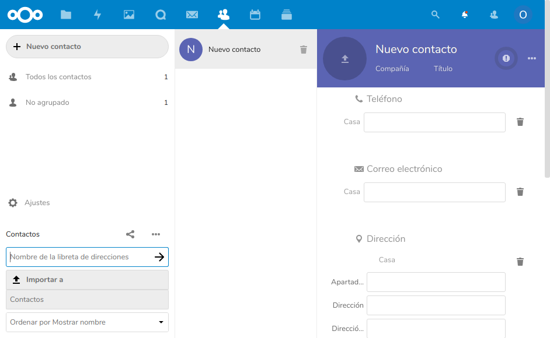Click the Teléfono Casa input field
Image resolution: width=550 pixels, height=338 pixels.
point(434,122)
